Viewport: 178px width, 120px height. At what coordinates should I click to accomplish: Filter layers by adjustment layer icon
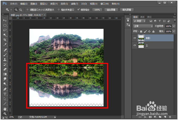(x=155, y=21)
